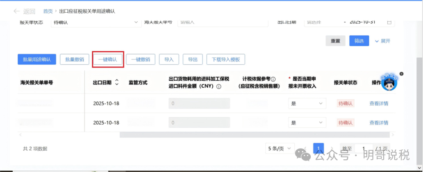This screenshot has height=172, width=423.
Task: Open the 5条/页 page size dropdown
Action: click(x=280, y=149)
